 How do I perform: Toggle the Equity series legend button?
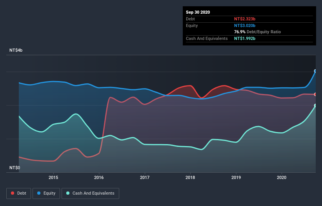coord(46,193)
